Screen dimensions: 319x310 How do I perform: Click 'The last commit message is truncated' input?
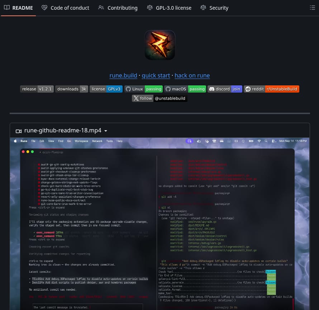(x=88, y=307)
